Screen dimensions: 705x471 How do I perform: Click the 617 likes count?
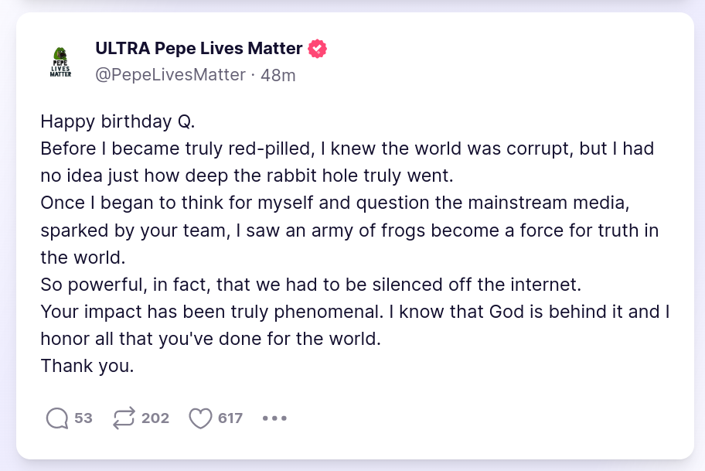tap(230, 418)
